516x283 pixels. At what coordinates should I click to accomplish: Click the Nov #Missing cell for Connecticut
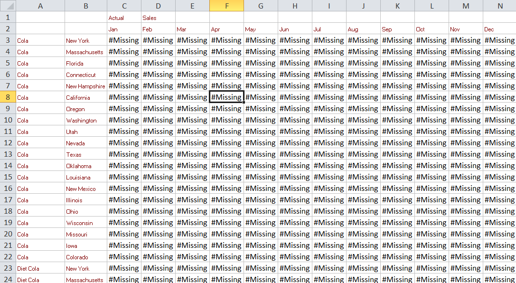466,75
